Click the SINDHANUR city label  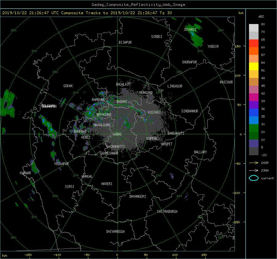(x=190, y=111)
